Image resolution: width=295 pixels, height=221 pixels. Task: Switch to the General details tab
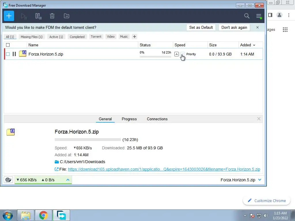pos(105,119)
